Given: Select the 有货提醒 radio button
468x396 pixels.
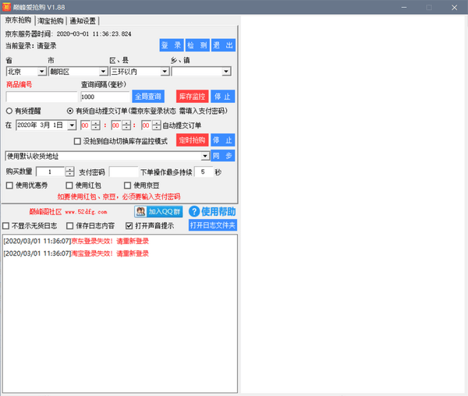Looking at the screenshot, I should pos(9,111).
